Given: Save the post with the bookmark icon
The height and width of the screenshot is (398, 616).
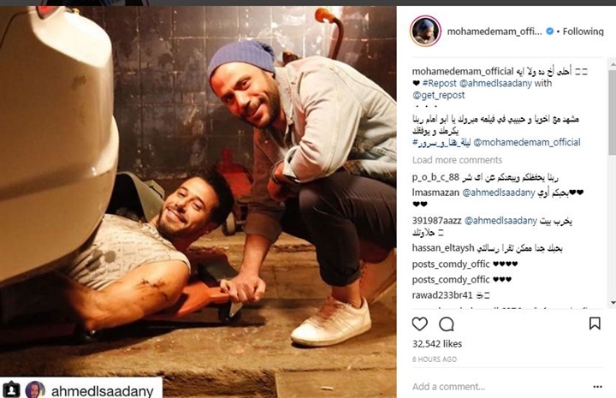Looking at the screenshot, I should 595,324.
